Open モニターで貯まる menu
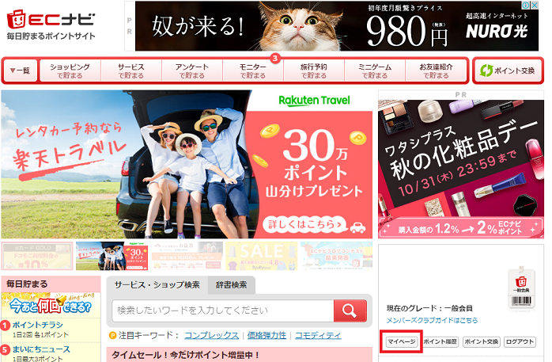 click(x=253, y=70)
